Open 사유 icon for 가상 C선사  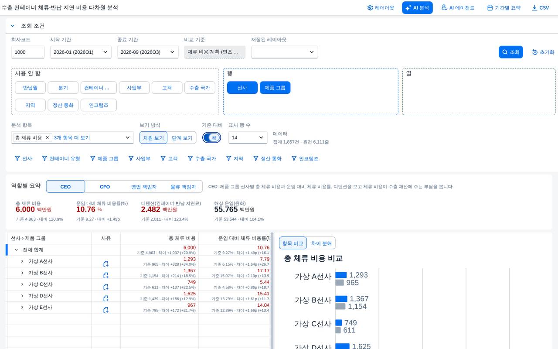click(x=105, y=287)
